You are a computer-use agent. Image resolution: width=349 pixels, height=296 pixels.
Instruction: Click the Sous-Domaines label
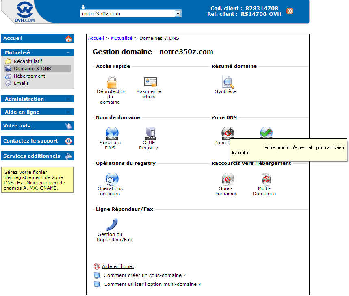[x=226, y=191]
